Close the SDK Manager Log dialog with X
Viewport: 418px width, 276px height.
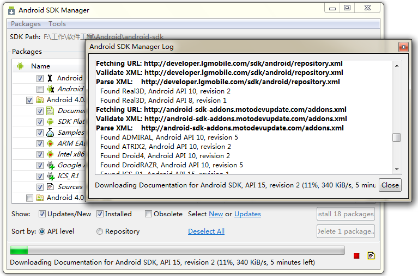(x=403, y=47)
